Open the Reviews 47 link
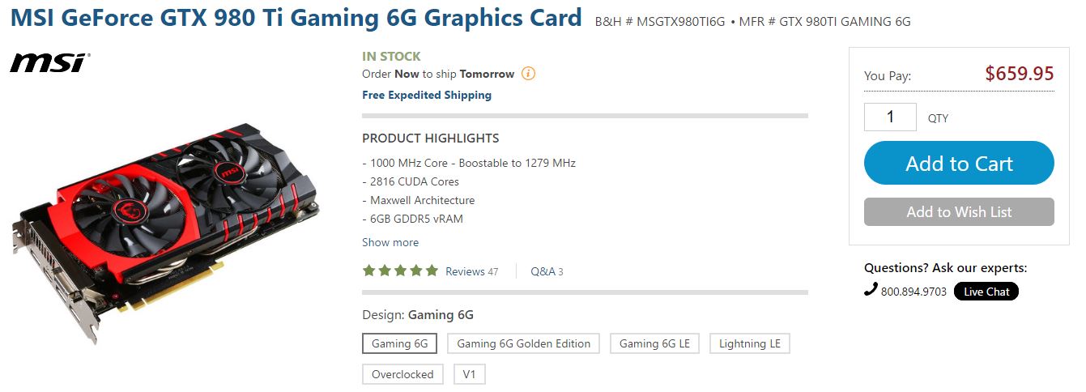Screen dimensions: 1086x392 471,271
